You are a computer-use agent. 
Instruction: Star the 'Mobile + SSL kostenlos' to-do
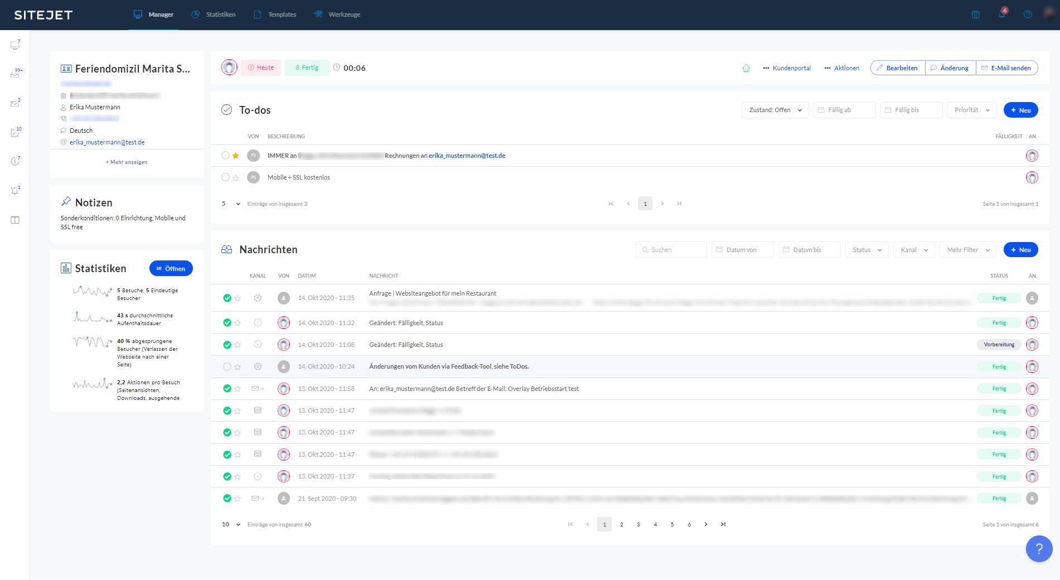point(236,177)
